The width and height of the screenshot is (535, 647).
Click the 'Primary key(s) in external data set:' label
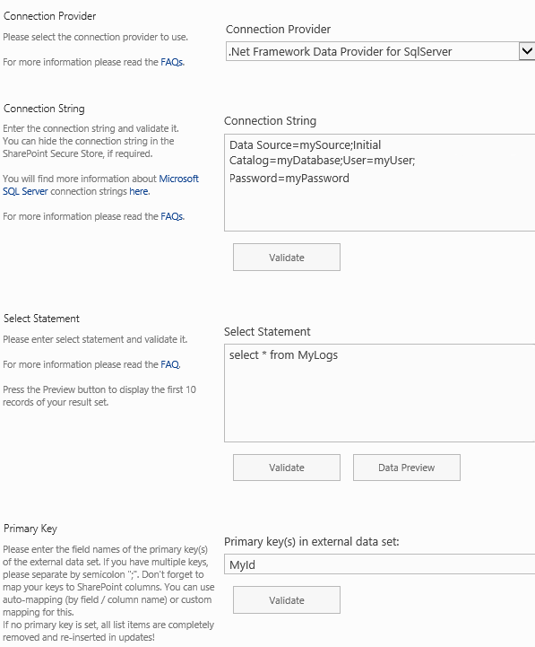pos(312,542)
